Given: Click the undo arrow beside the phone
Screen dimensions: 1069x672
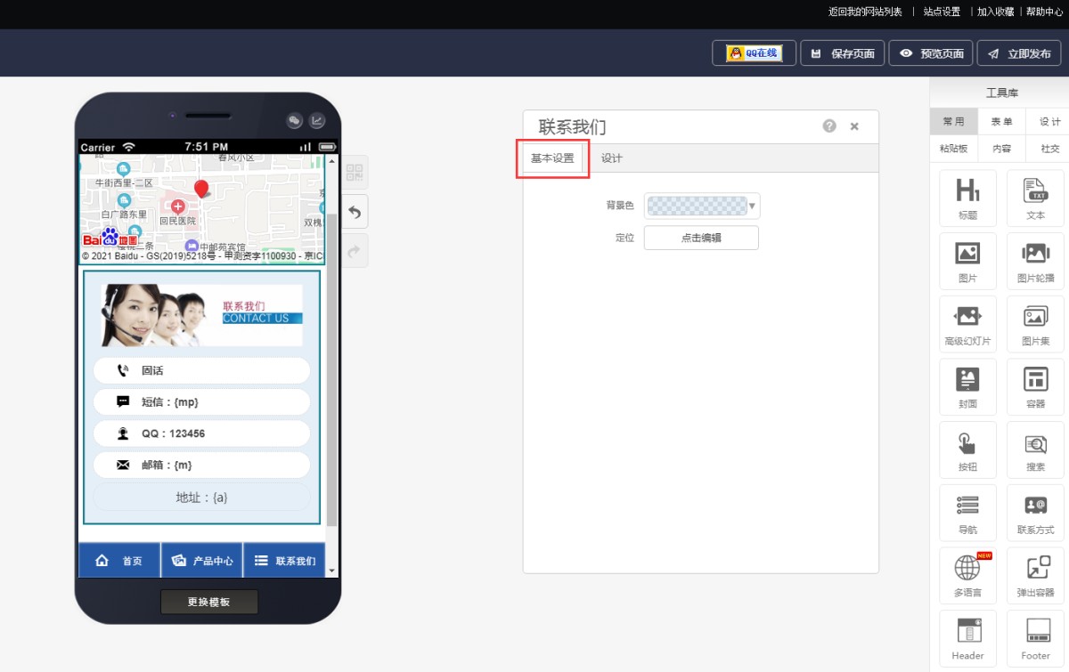Looking at the screenshot, I should (355, 213).
